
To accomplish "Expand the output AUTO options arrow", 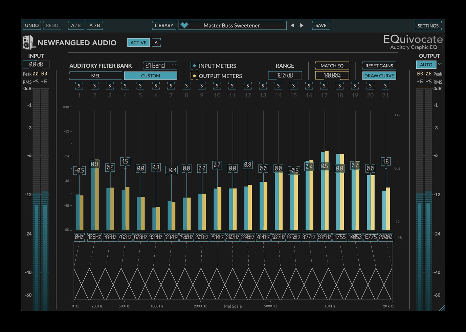I will pyautogui.click(x=440, y=64).
